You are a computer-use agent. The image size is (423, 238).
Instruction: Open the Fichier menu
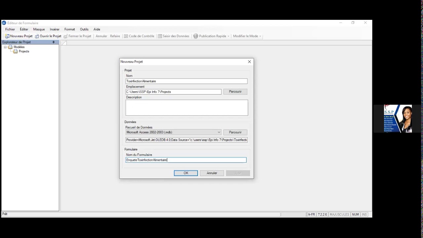point(10,29)
